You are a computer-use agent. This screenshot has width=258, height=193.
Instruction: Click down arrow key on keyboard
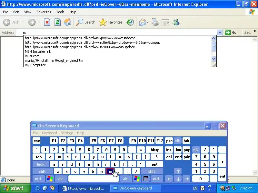[178, 179]
